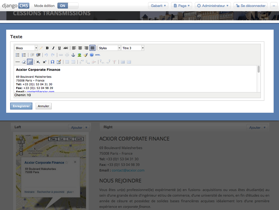Apply italic formatting
Viewport: 279px width, 210px height.
pos(53,48)
